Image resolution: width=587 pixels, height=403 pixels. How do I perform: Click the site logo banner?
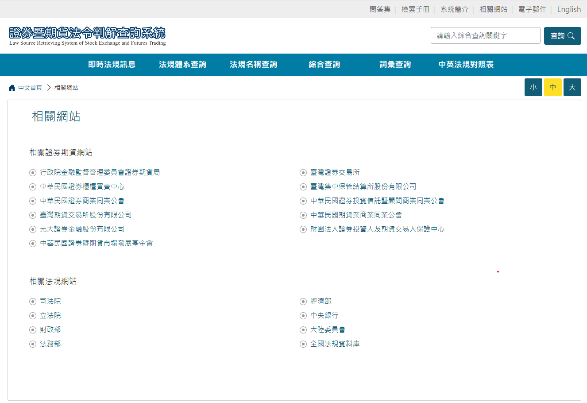[x=87, y=36]
